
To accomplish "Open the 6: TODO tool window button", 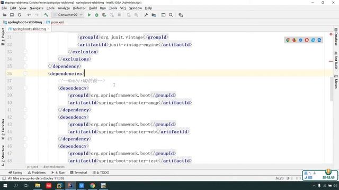I will coord(101,173).
